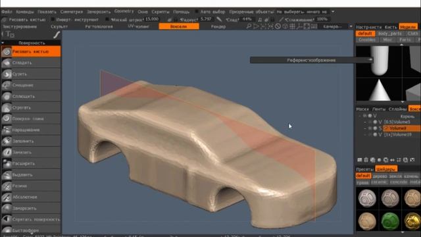The height and width of the screenshot is (237, 421).
Task: Select the трава shader category
Action: pos(362,182)
